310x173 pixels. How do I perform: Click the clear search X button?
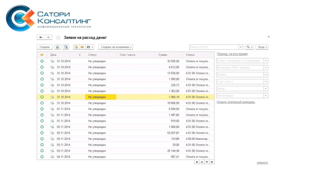(241, 47)
